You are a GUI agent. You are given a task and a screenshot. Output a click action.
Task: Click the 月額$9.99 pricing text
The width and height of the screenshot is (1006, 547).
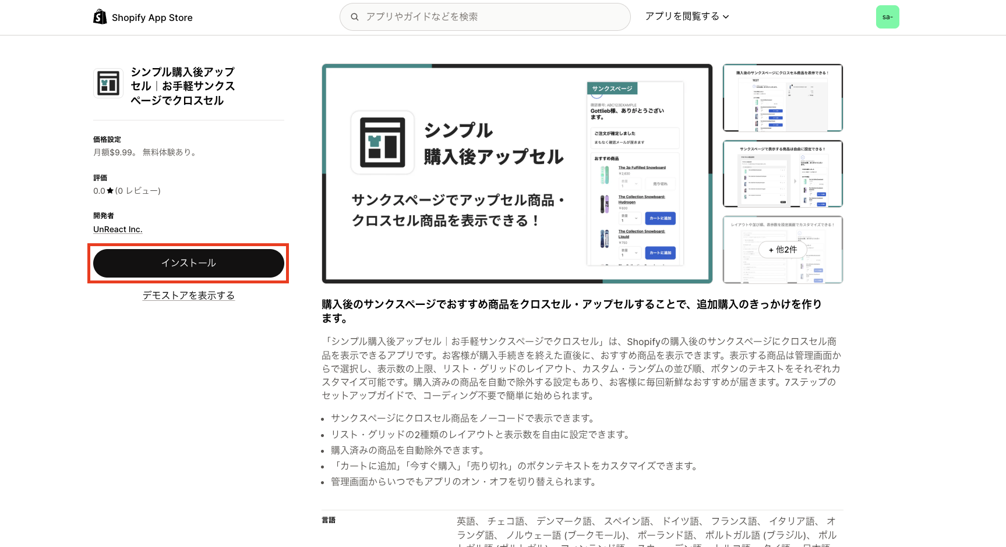point(144,152)
